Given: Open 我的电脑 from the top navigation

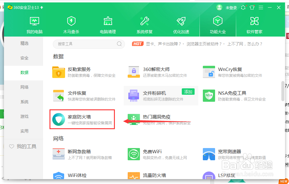Looking at the screenshot, I should [35, 25].
